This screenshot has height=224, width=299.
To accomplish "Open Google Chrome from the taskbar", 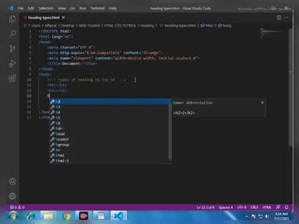I will [67, 217].
